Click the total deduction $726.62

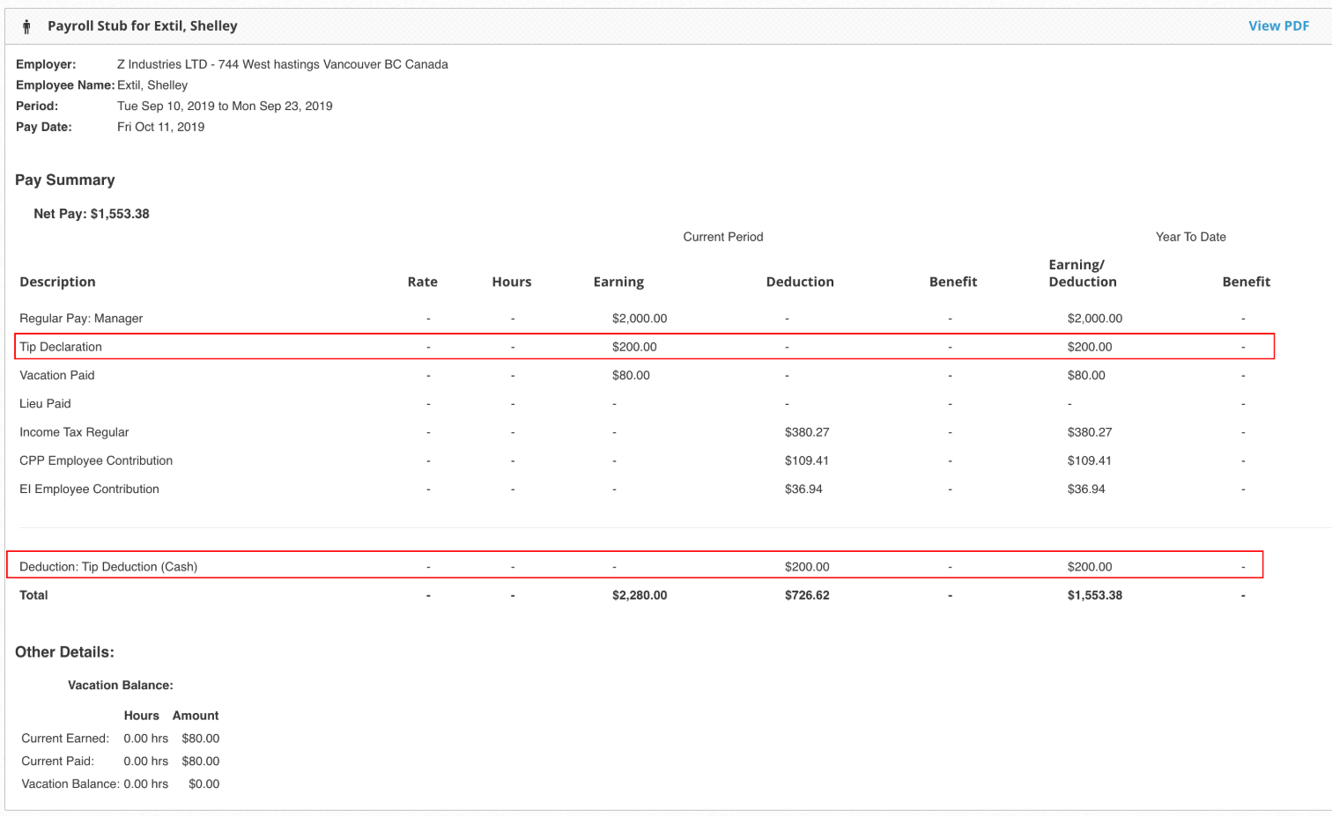click(807, 595)
